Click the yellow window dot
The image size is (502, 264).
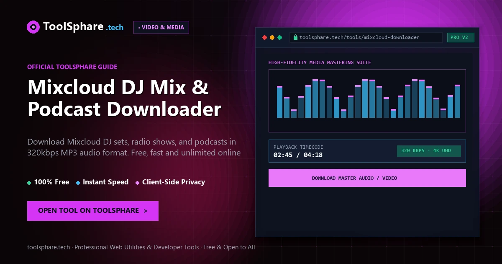272,38
